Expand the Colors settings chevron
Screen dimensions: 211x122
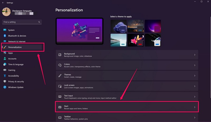(x=195, y=65)
